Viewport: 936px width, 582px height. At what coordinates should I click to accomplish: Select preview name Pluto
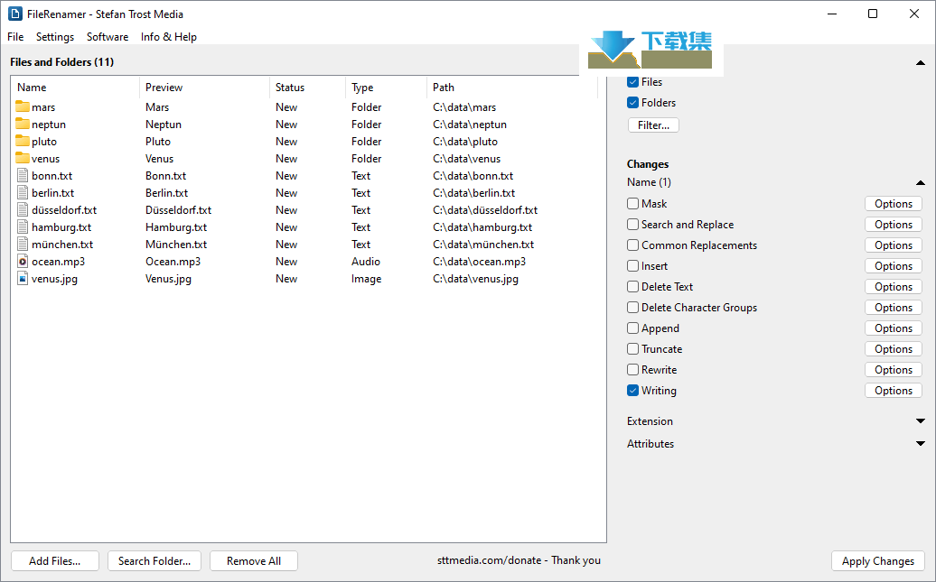click(158, 142)
